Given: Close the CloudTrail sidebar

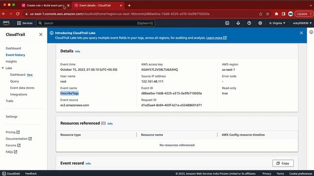Looking at the screenshot, I should (x=41, y=35).
